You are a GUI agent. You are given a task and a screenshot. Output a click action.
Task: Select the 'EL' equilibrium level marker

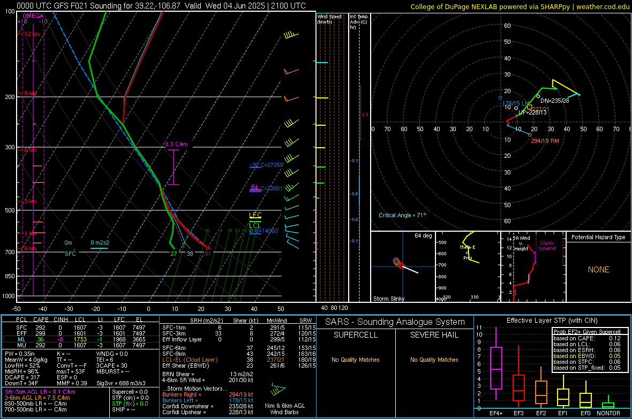tap(255, 187)
